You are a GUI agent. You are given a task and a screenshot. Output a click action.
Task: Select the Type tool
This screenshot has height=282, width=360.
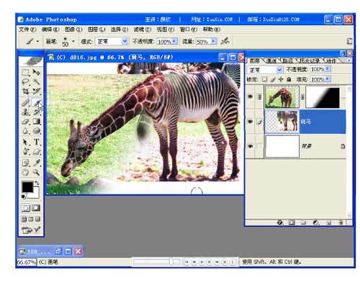[37, 142]
